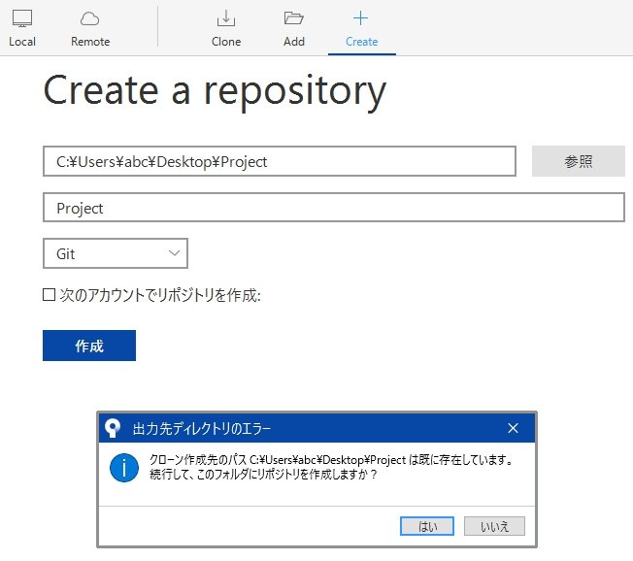Expand the Git repository type dropdown
Viewport: 633px width, 561px height.
pyautogui.click(x=116, y=253)
